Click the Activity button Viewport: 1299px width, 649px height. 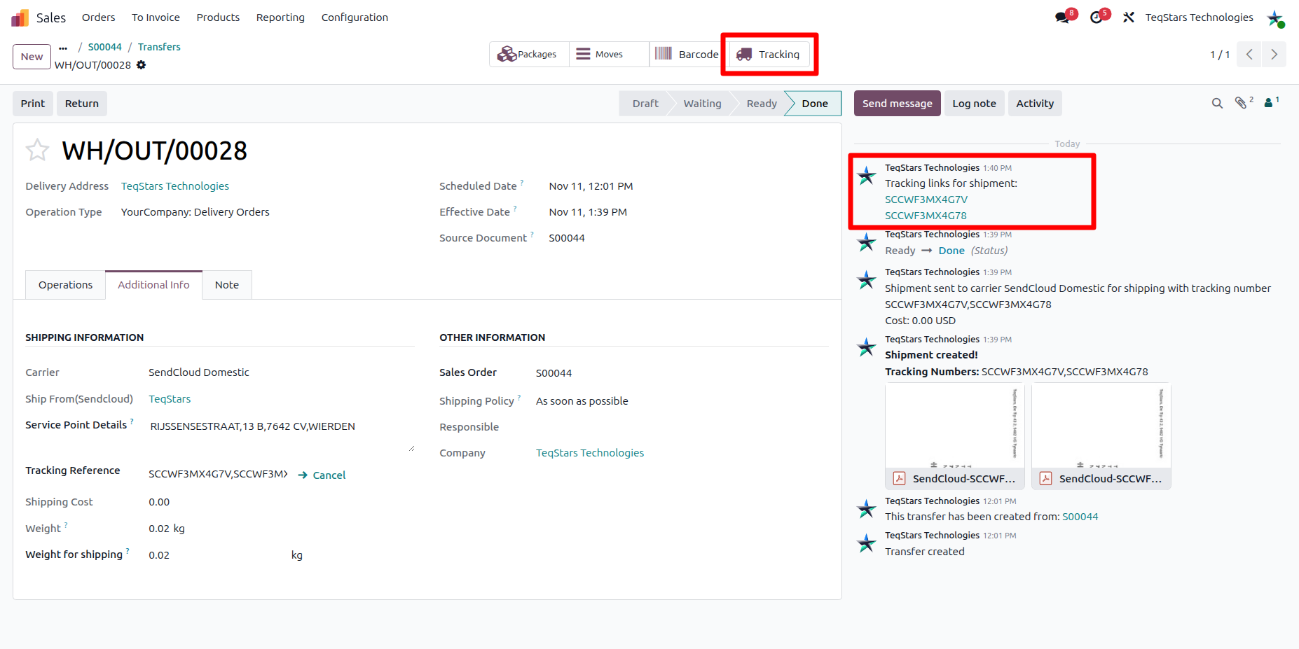1035,104
